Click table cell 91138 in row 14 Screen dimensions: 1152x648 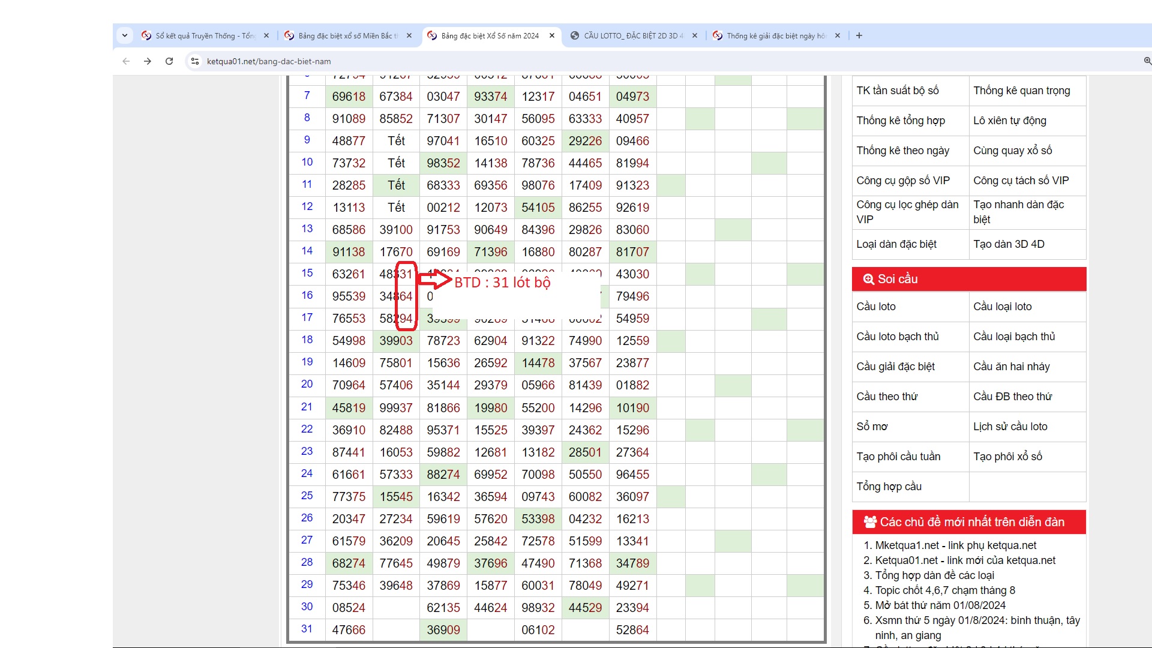coord(349,252)
